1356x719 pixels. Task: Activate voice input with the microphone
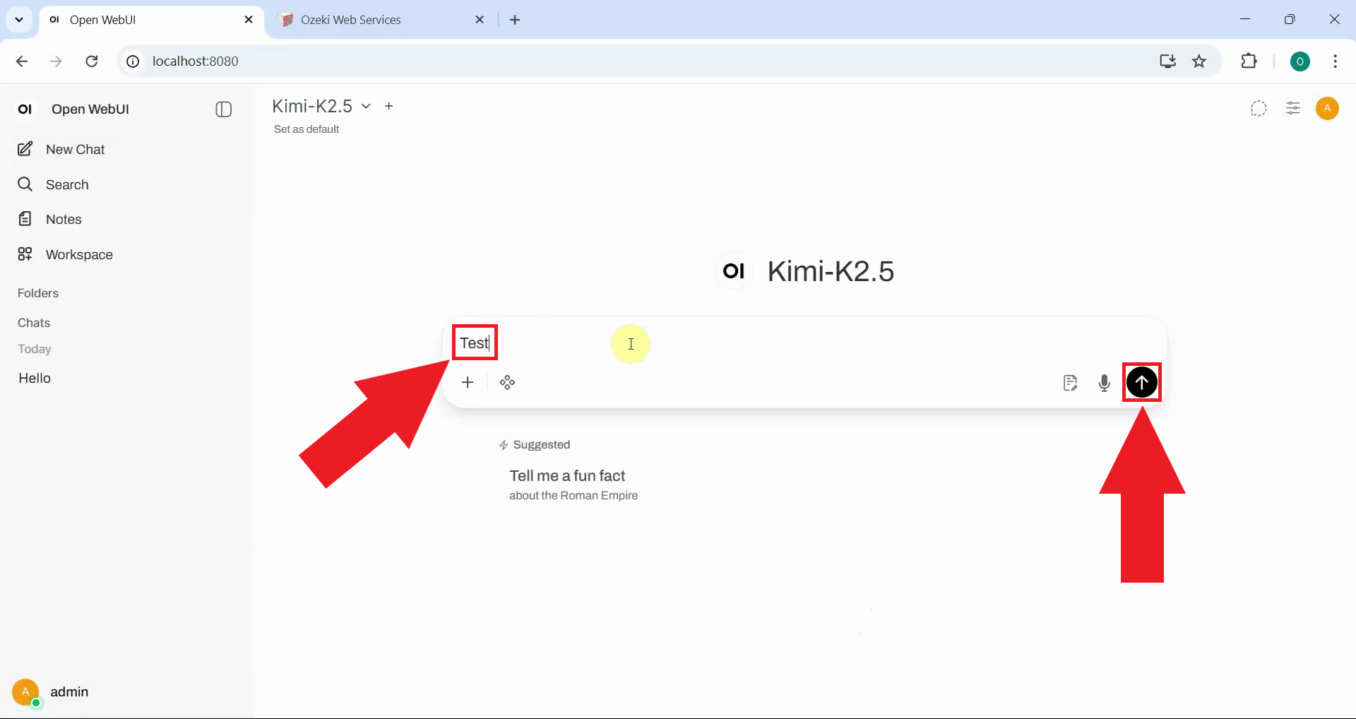[1105, 382]
